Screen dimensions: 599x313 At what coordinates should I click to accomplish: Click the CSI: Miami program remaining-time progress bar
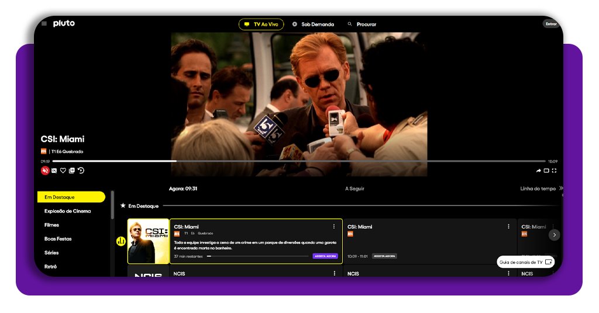tap(257, 256)
